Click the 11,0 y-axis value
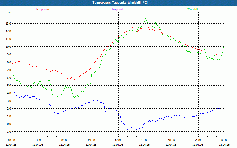The image size is (237, 148). coord(8,39)
